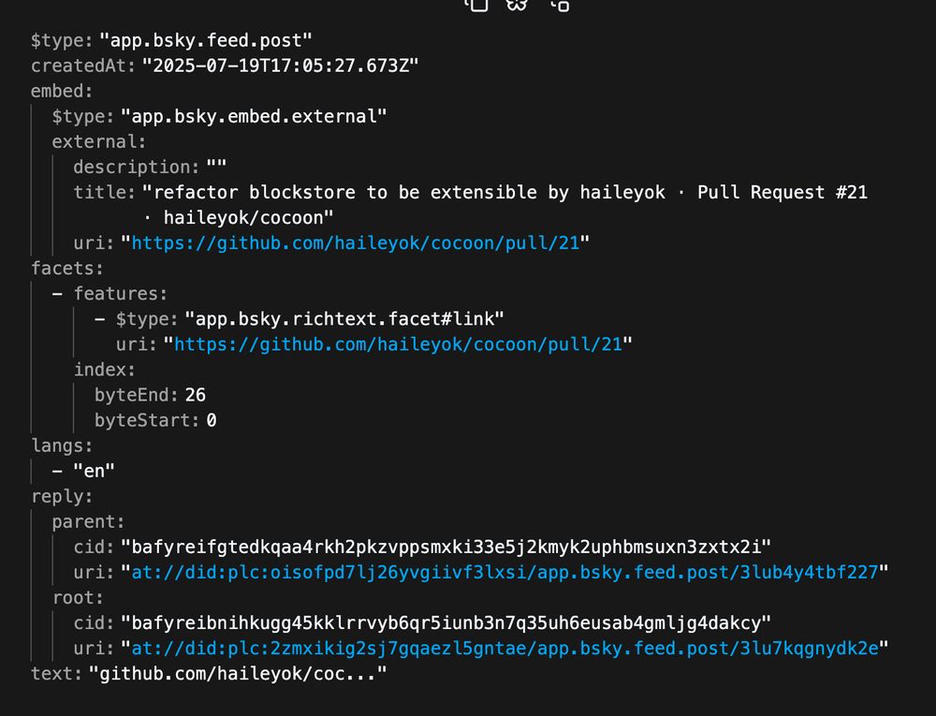Viewport: 936px width, 716px height.
Task: Select the byteStart value 0
Action: [212, 420]
